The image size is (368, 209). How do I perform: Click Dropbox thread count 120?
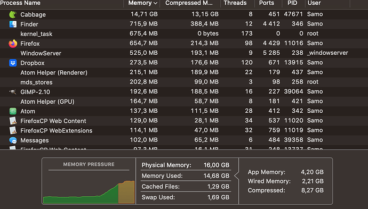coord(247,63)
